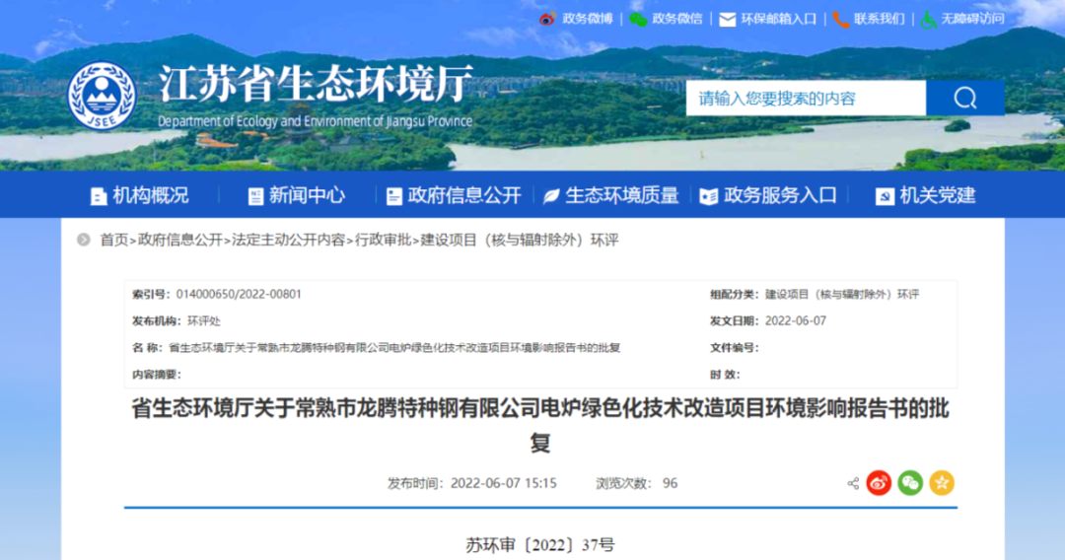Click the book icon beside 政务服务入口

(708, 196)
